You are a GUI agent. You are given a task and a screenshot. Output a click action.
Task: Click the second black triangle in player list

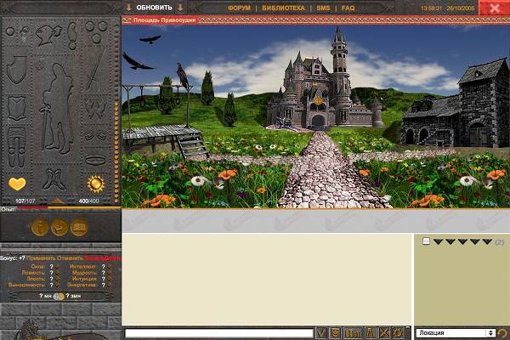[x=450, y=241]
